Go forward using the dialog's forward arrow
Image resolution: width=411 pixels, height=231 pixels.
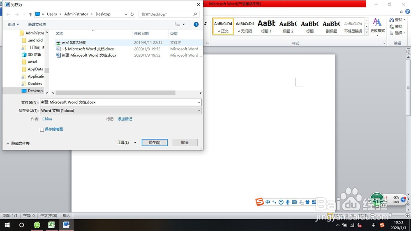(x=17, y=14)
